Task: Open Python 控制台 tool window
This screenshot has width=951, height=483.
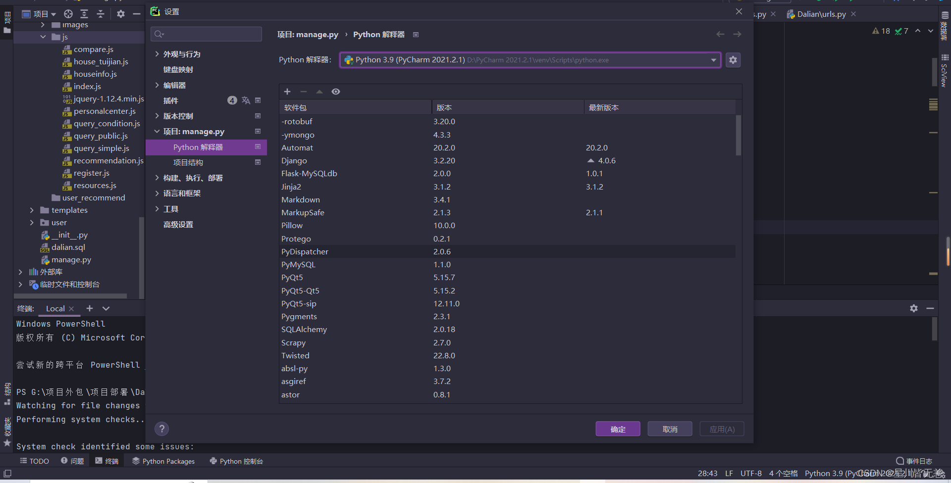Action: coord(236,461)
